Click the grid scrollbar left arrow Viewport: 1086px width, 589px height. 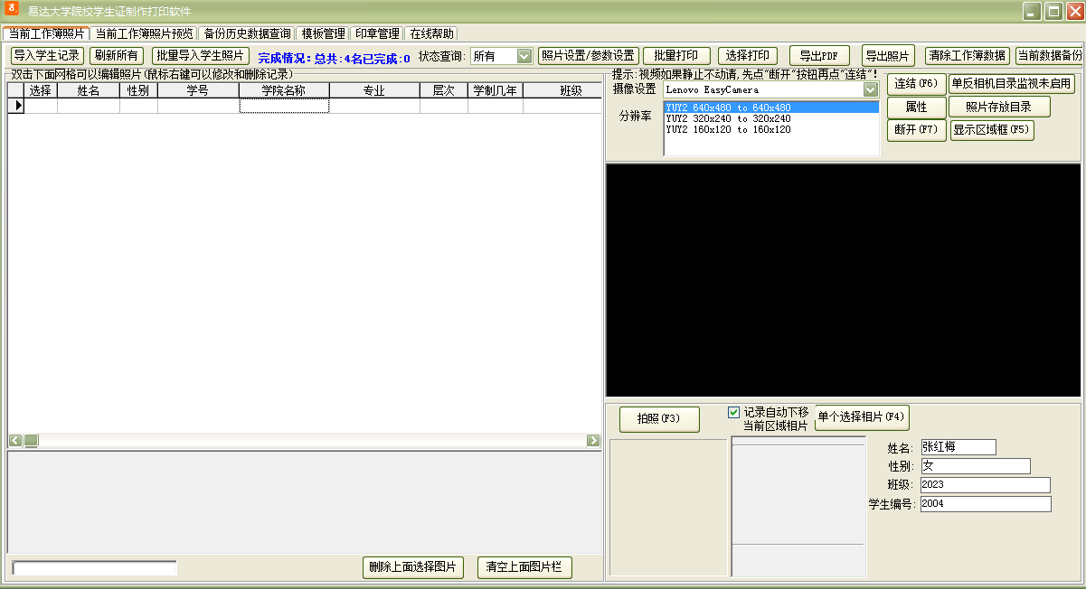(15, 441)
